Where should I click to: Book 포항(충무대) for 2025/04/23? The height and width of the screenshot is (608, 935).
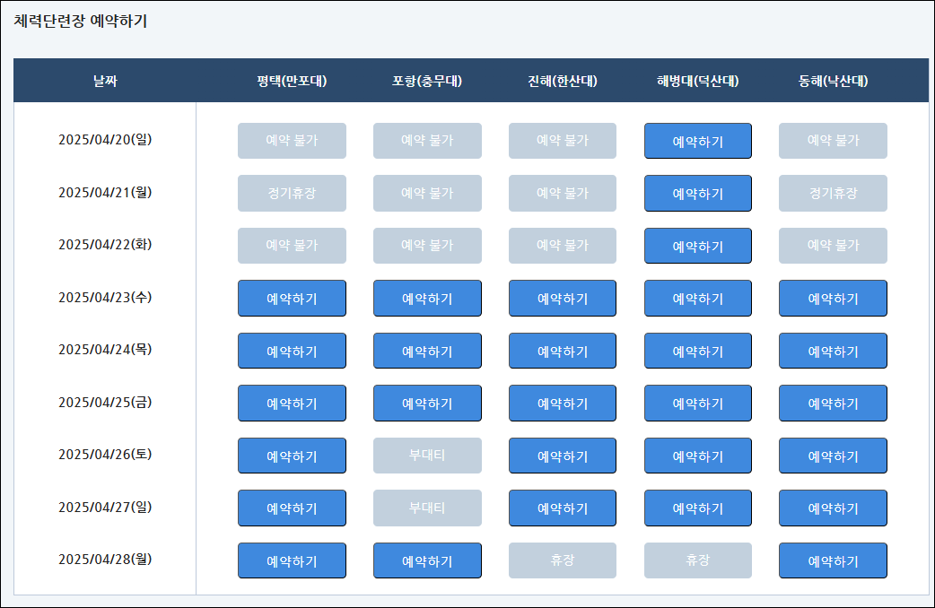pyautogui.click(x=427, y=298)
